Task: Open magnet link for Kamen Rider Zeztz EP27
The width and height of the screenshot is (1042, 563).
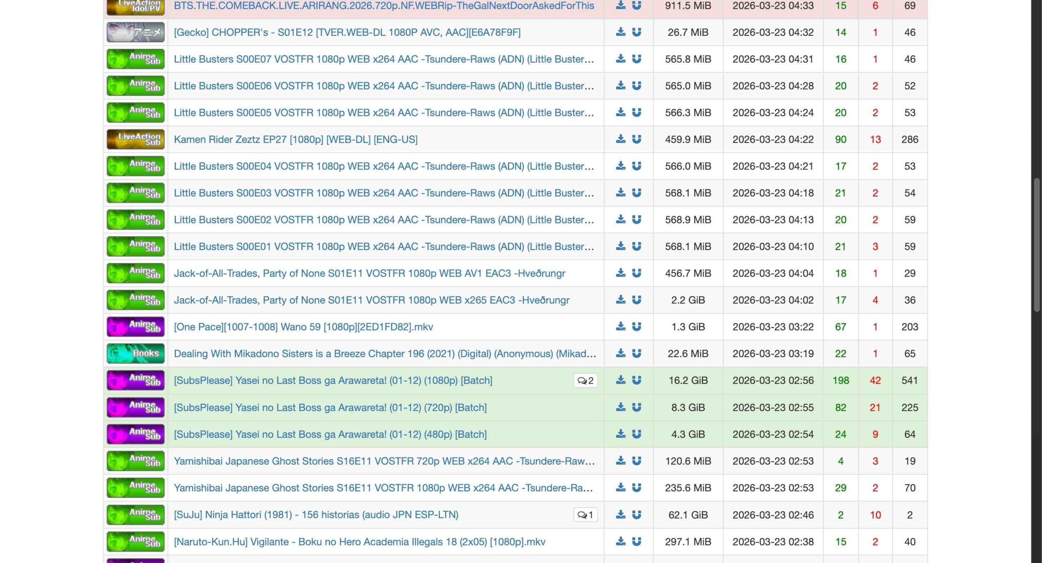Action: pyautogui.click(x=637, y=139)
